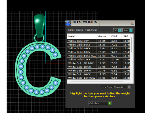Toggle the User switch
This screenshot has width=151, height=113.
click(128, 30)
